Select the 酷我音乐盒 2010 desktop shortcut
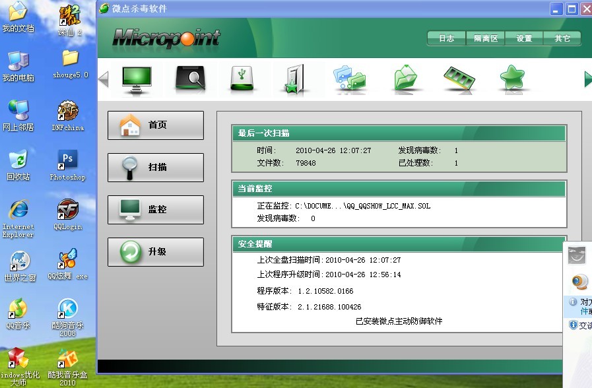 pyautogui.click(x=68, y=368)
